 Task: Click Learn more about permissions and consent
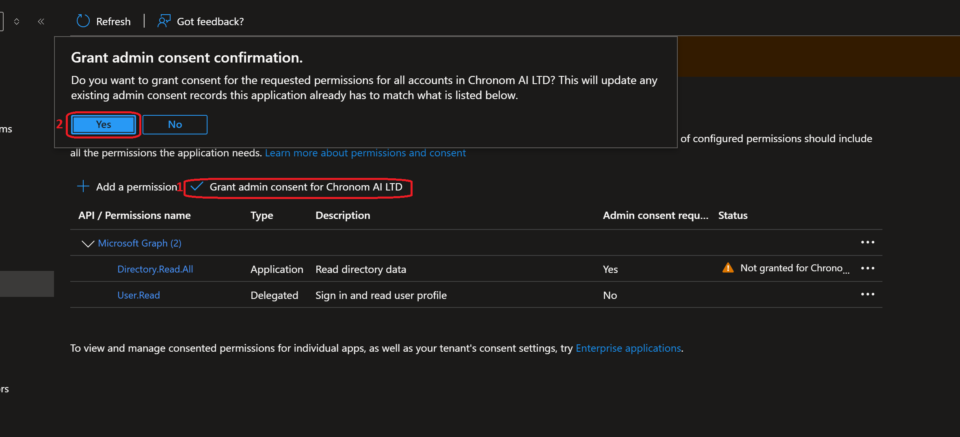[x=365, y=153]
